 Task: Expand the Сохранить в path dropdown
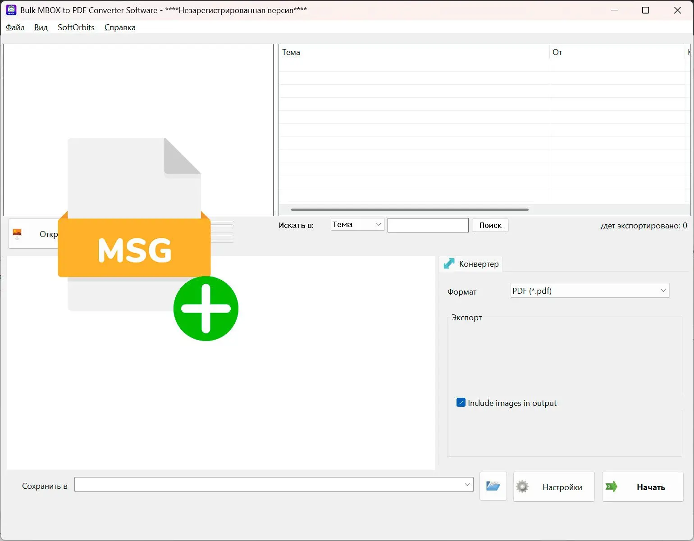(x=274, y=485)
